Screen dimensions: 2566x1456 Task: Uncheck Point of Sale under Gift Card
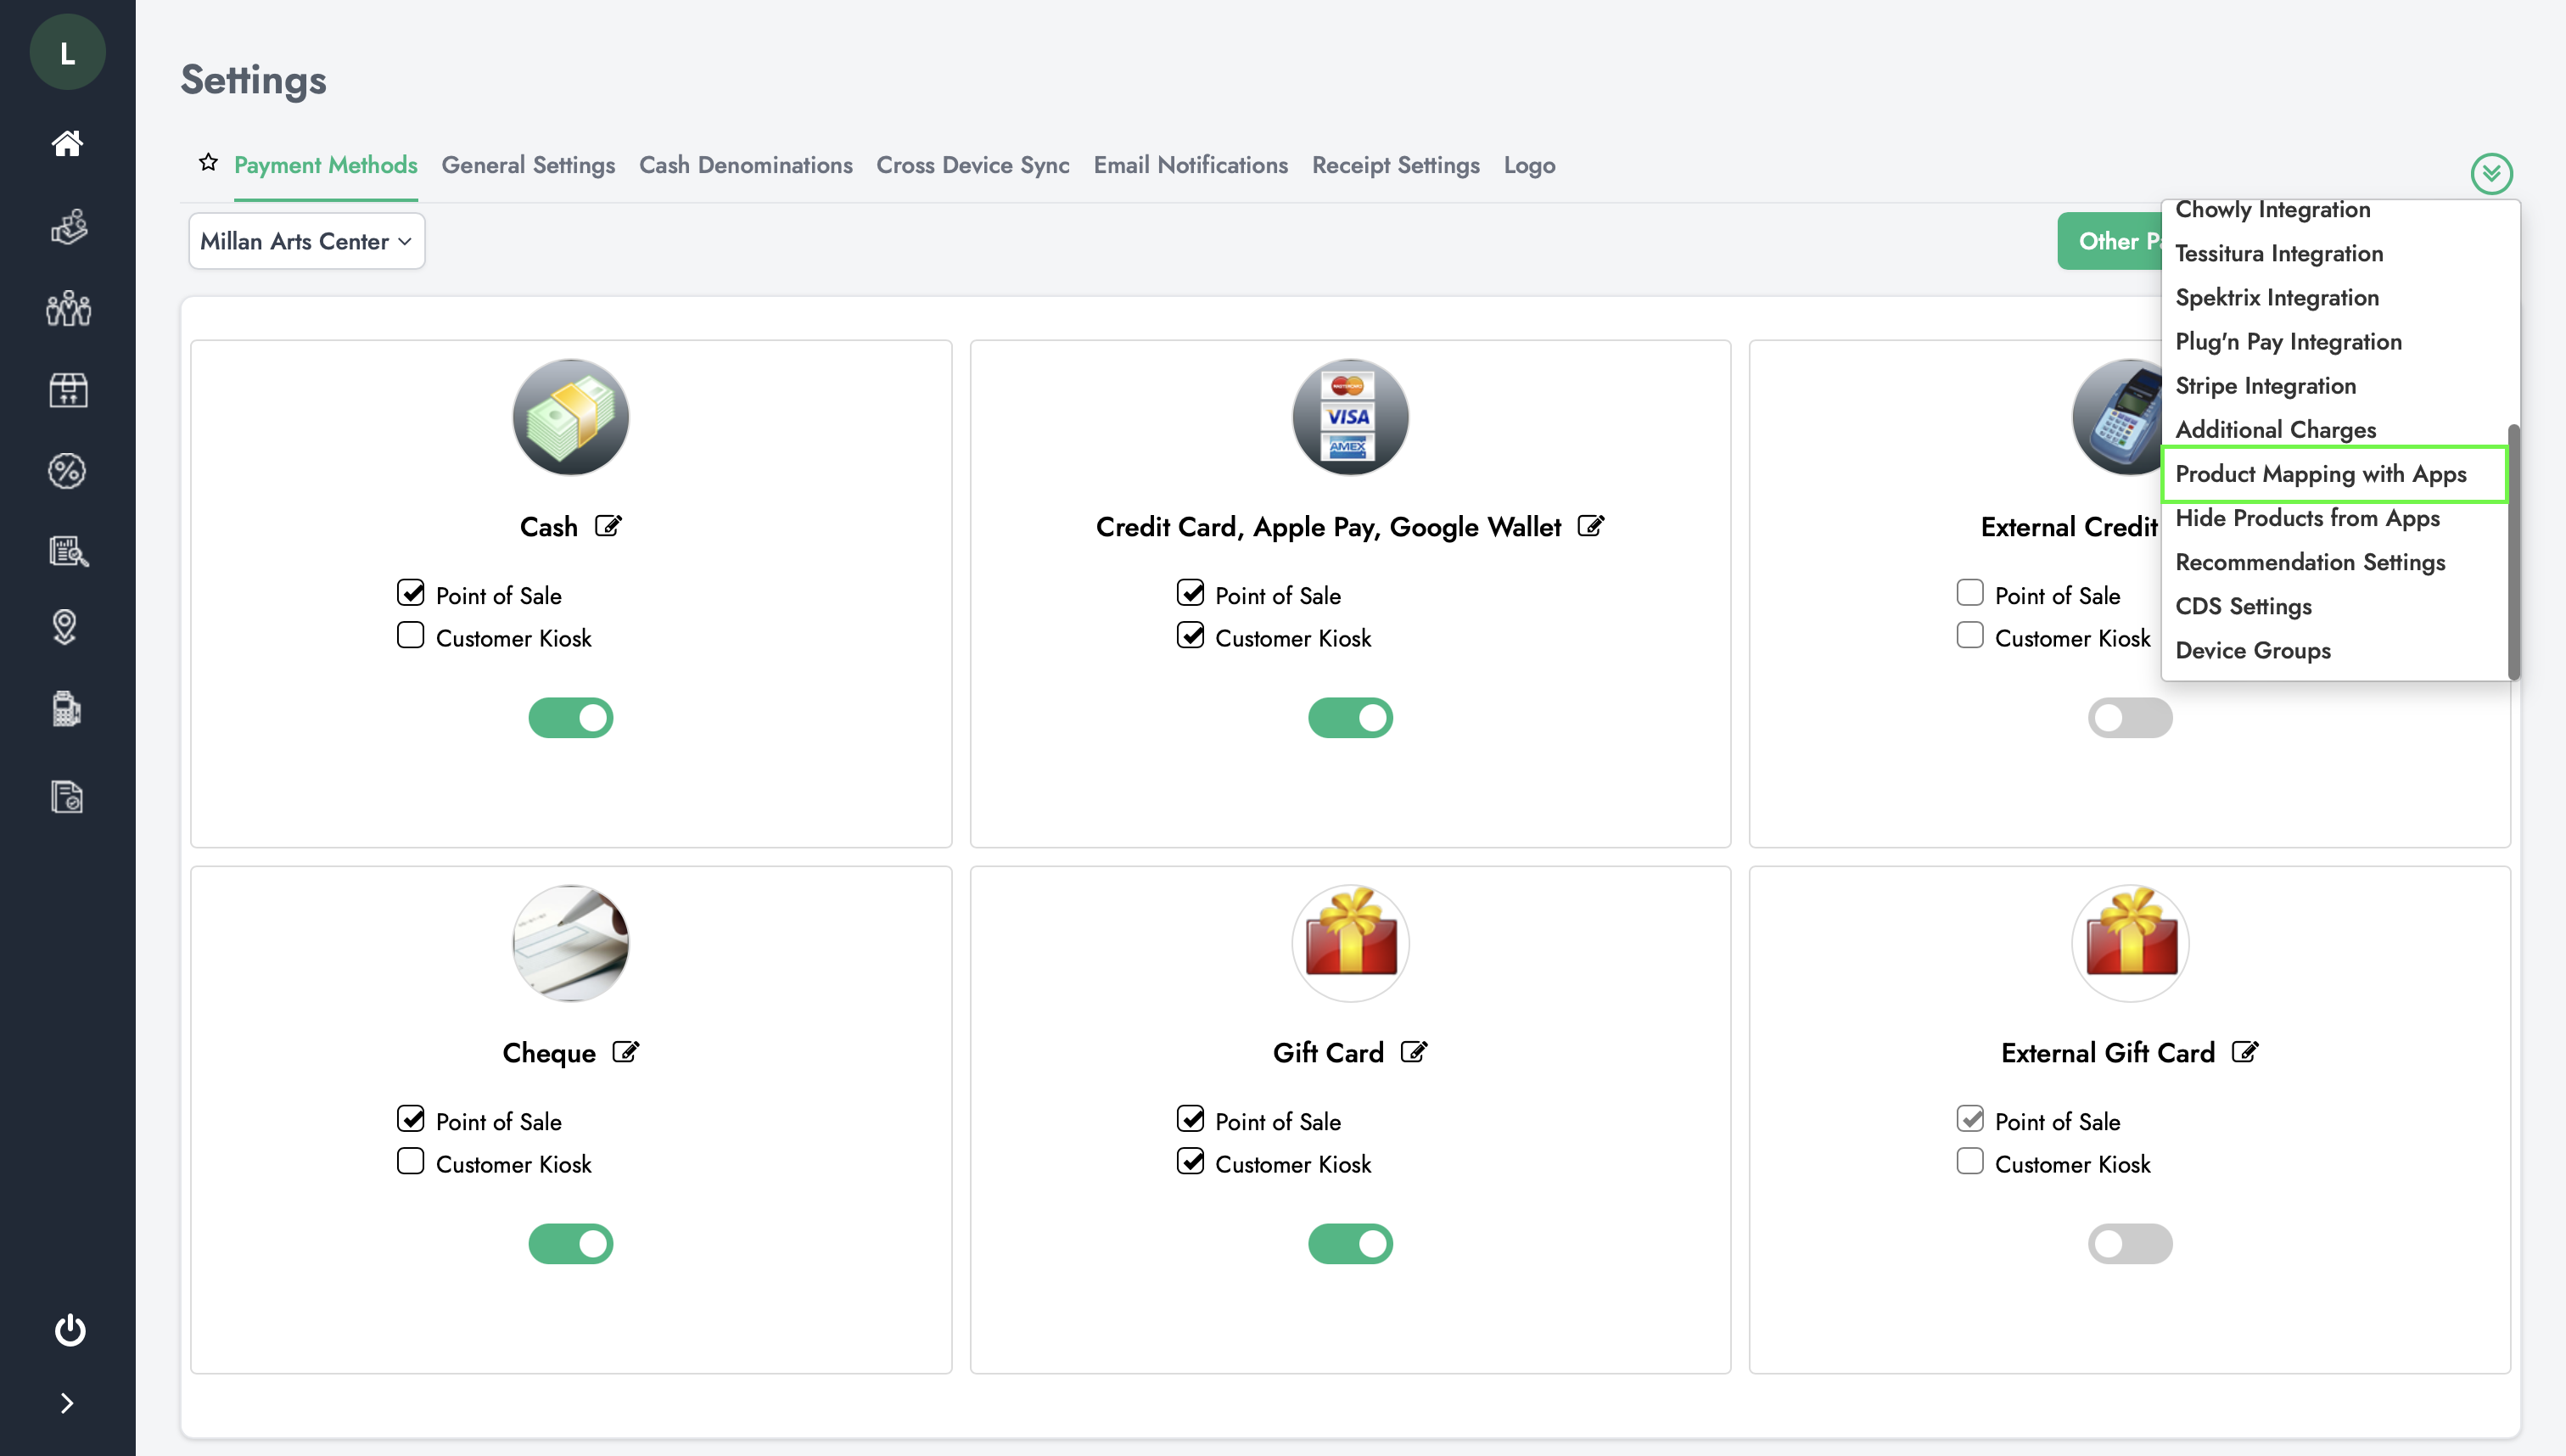[x=1190, y=1119]
